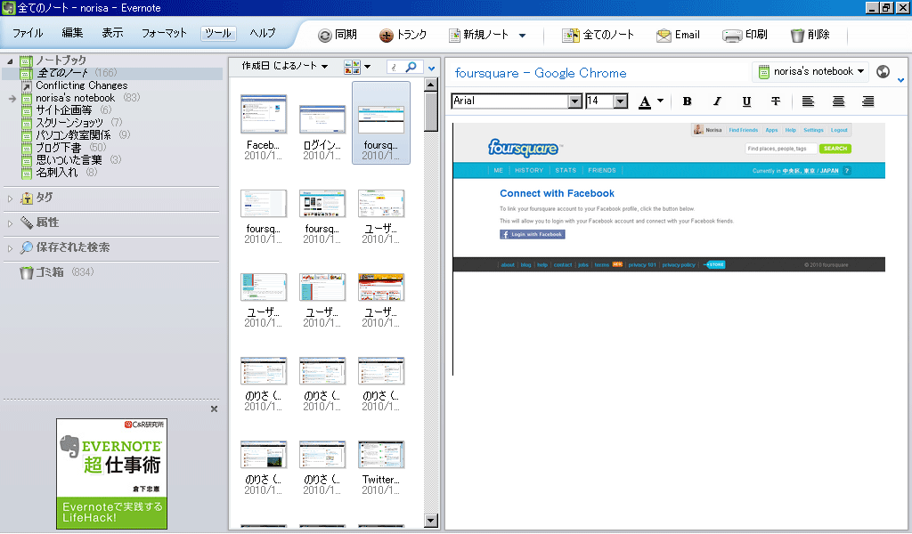Screen dimensions: 912x534
Task: Click the search magnifier icon
Action: click(x=411, y=67)
